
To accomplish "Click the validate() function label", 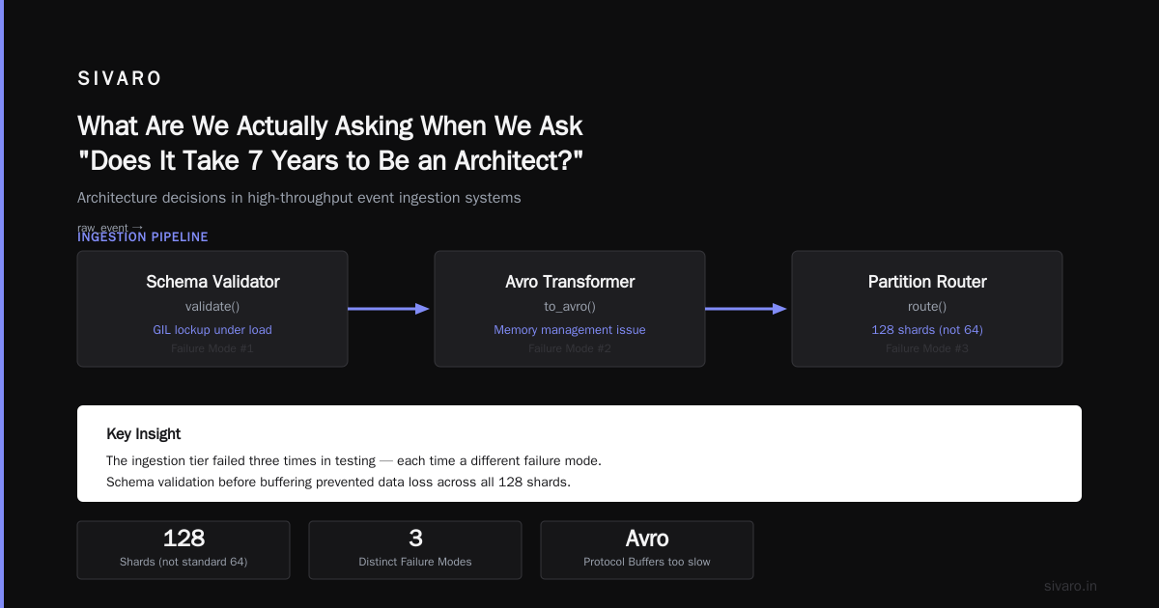I will click(x=212, y=307).
